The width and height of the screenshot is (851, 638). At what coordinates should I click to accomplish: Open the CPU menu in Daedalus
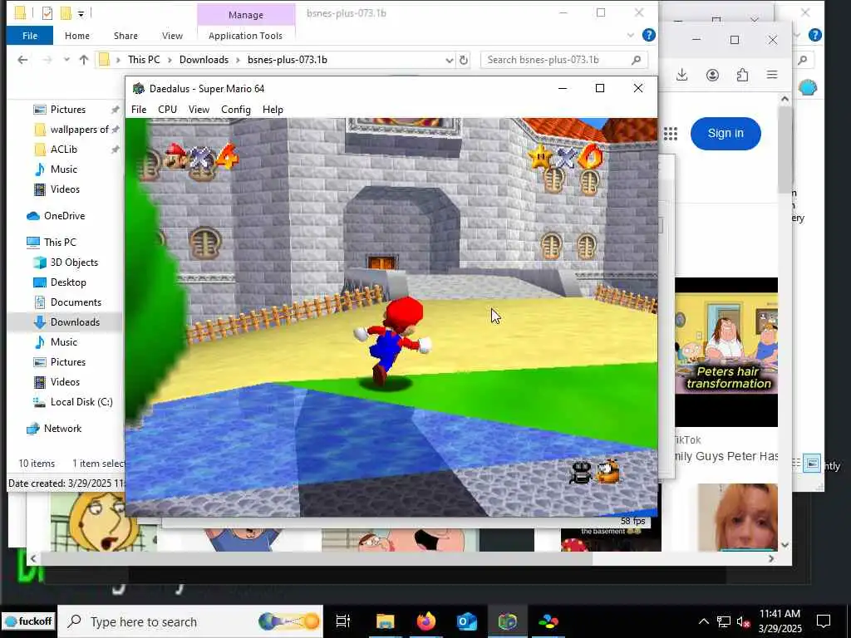167,110
